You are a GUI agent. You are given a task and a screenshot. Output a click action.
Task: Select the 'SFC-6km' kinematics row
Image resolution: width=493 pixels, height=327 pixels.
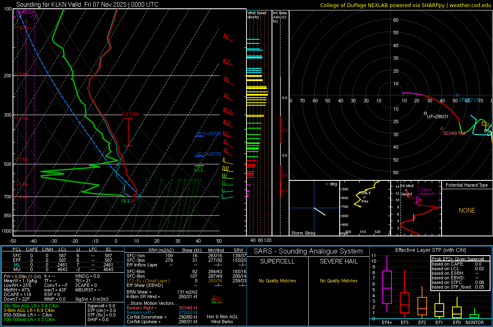[186, 271]
